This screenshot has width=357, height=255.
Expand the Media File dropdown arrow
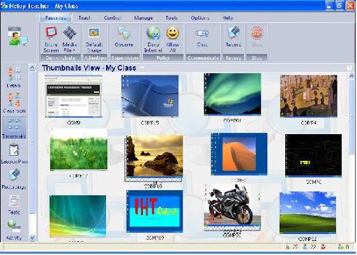coord(74,50)
